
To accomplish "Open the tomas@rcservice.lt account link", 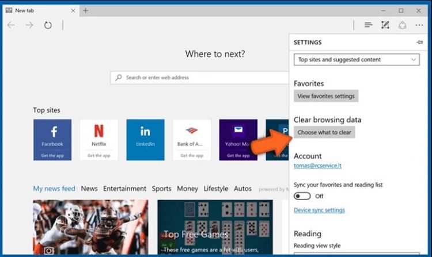I will 317,166.
